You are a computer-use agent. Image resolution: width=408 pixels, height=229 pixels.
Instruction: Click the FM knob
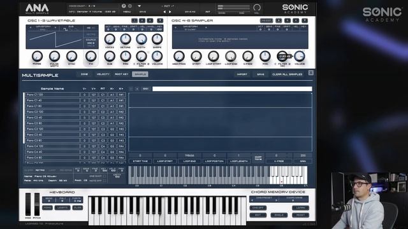91,57
